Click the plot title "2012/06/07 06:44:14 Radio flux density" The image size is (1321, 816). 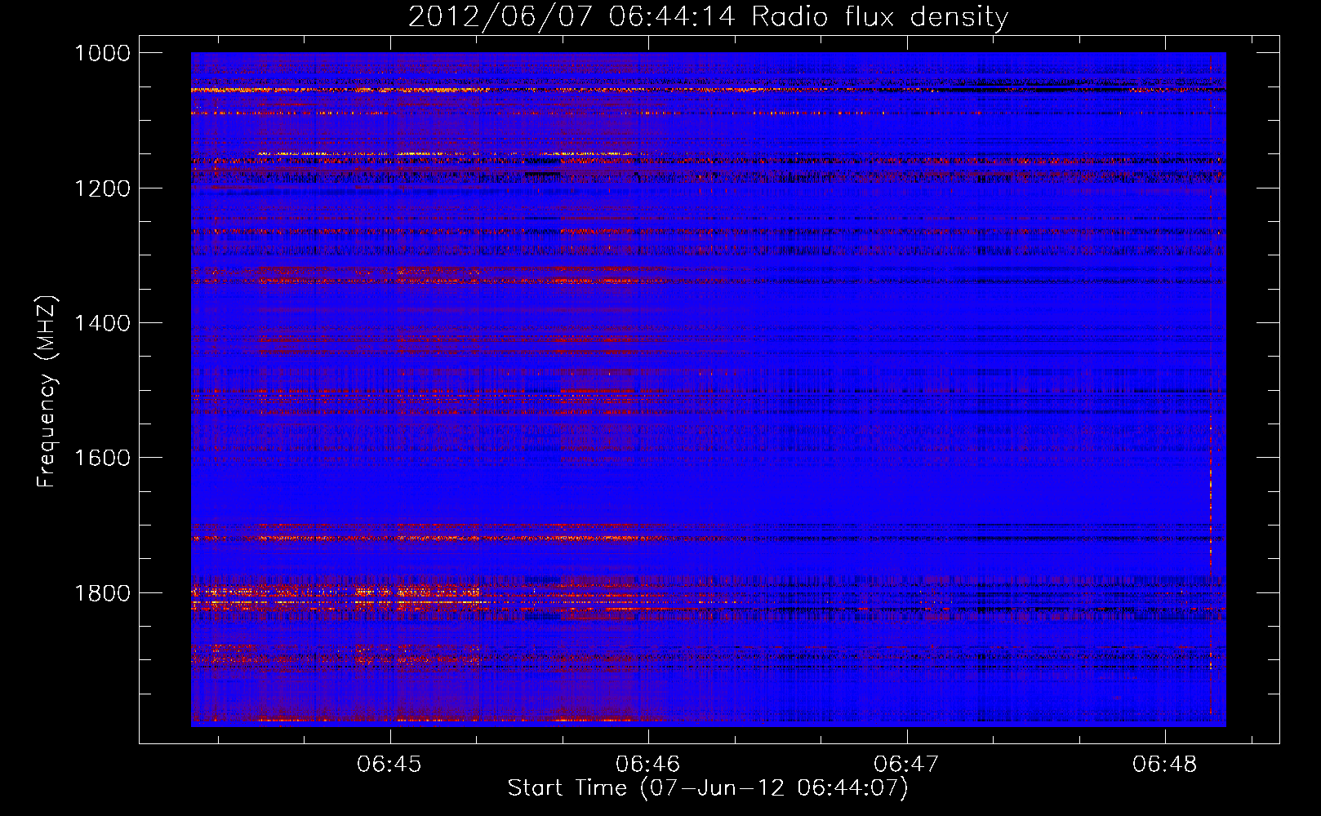708,17
